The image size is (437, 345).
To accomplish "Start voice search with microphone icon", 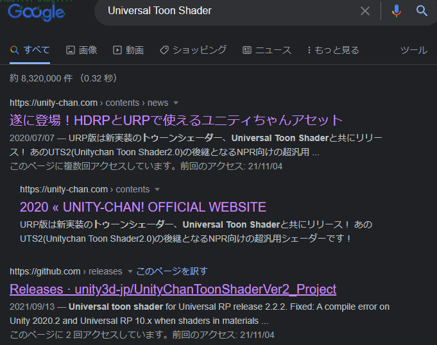I will (x=397, y=11).
